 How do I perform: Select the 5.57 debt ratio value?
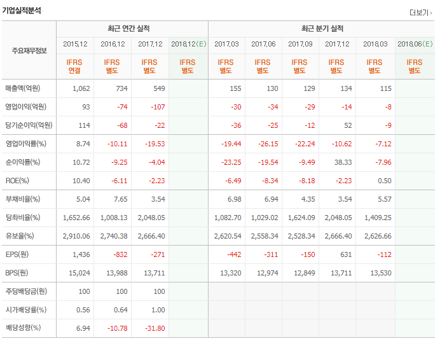pos(385,199)
